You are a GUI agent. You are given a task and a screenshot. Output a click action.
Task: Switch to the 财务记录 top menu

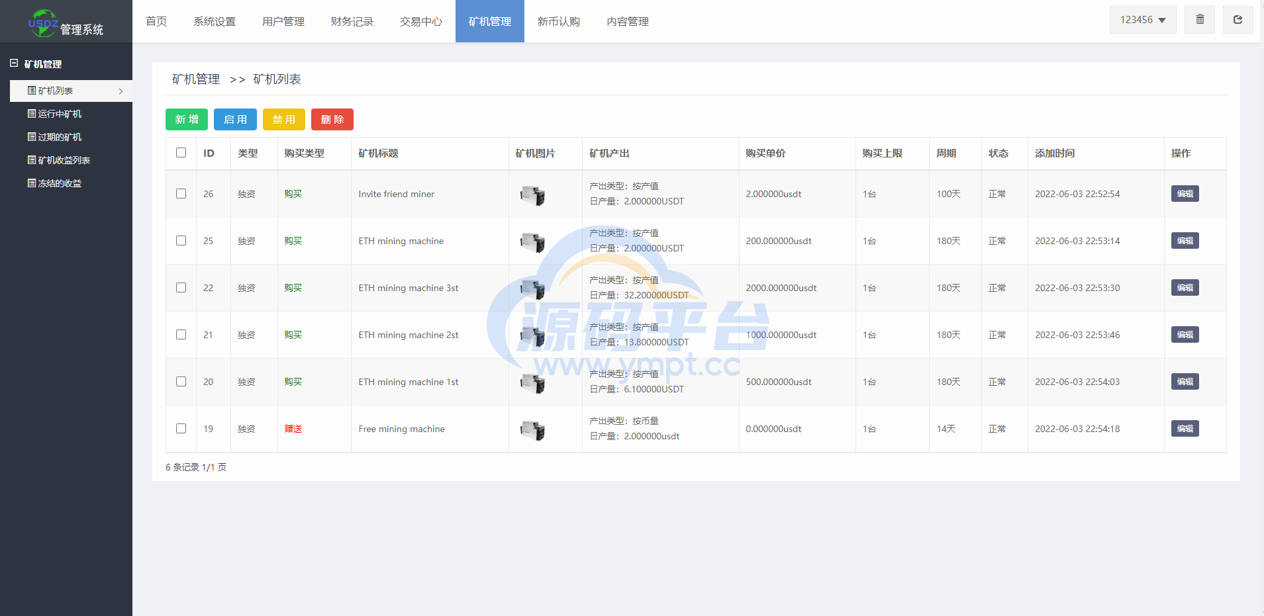click(x=352, y=22)
